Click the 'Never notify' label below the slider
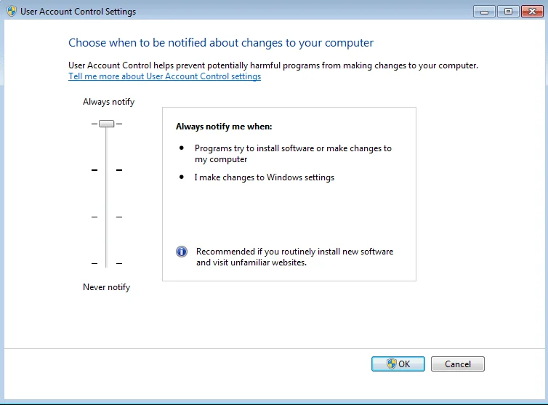The width and height of the screenshot is (548, 405). [106, 287]
